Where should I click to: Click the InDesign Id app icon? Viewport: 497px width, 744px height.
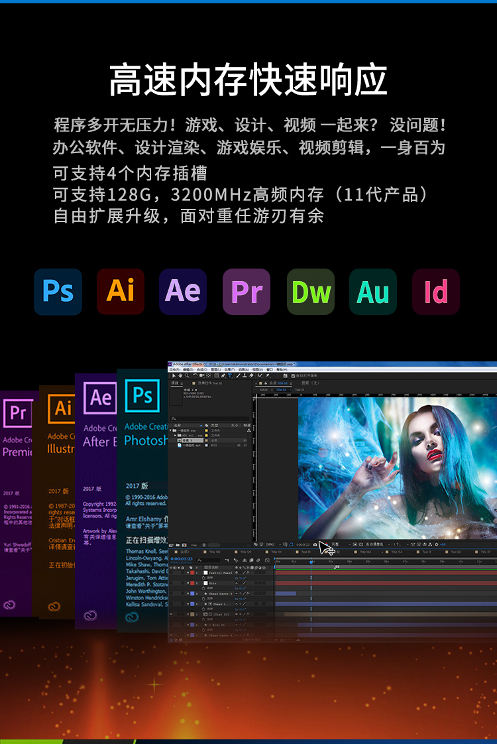[x=436, y=291]
